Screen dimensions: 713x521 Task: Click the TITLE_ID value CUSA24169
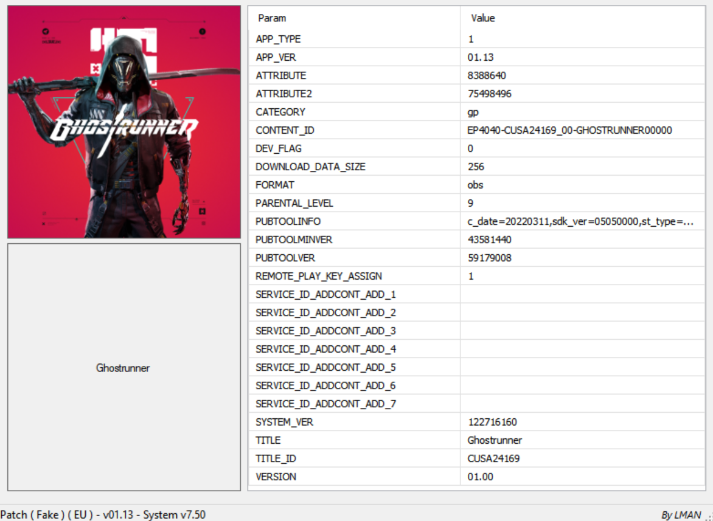pos(493,458)
